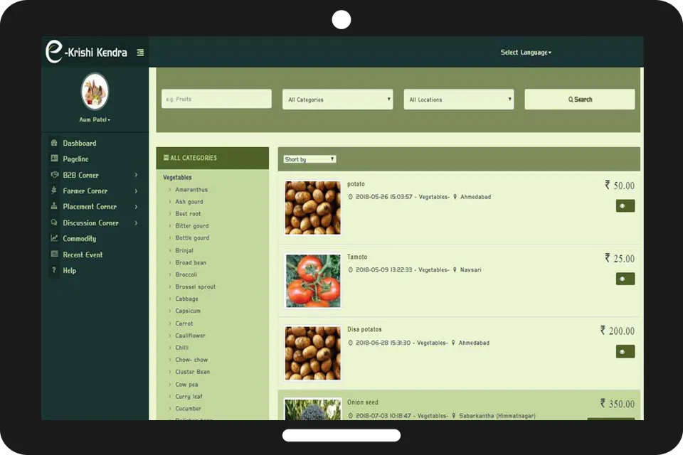The image size is (683, 455).
Task: View potato listing with eye button
Action: coord(625,206)
